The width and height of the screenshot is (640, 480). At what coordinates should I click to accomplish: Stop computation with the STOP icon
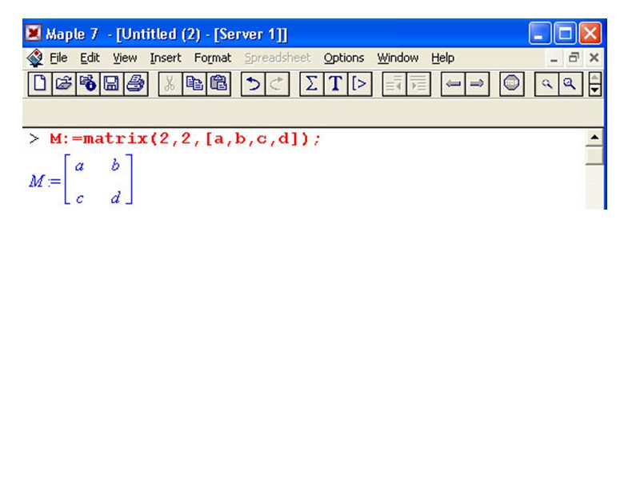(x=512, y=84)
